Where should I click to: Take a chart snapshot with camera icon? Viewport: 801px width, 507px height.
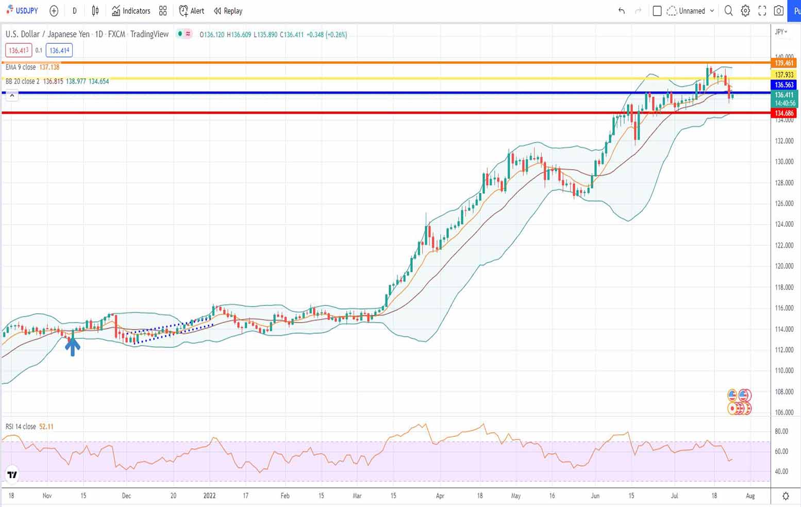(779, 11)
